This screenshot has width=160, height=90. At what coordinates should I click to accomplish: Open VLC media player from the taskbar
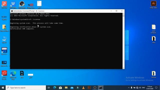tap(83, 88)
